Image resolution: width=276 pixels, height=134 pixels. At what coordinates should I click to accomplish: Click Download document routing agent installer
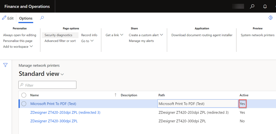point(202,35)
